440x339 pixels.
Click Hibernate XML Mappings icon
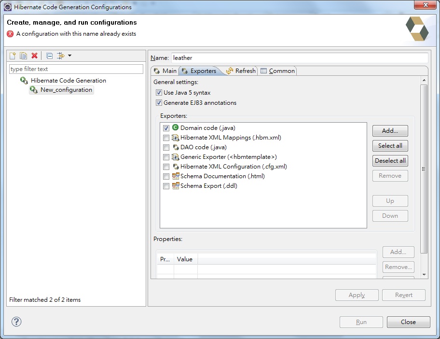pos(176,137)
